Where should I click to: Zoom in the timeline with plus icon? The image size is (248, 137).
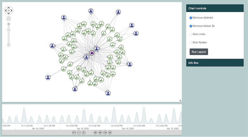click(84, 133)
